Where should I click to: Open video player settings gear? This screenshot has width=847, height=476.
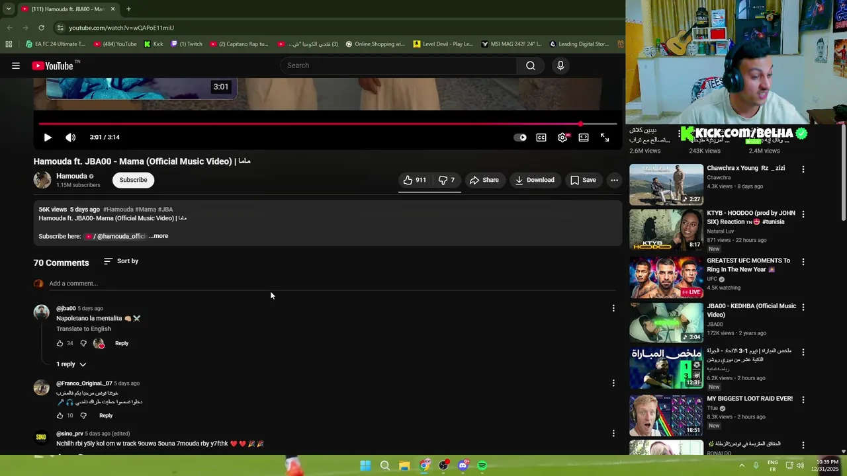click(562, 138)
